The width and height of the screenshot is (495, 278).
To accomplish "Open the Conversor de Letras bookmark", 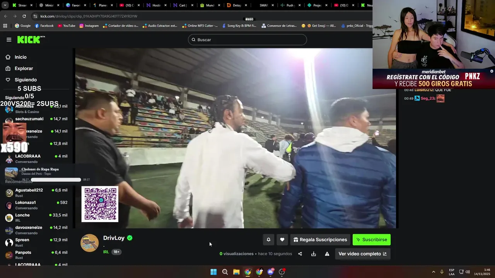I will pyautogui.click(x=279, y=26).
